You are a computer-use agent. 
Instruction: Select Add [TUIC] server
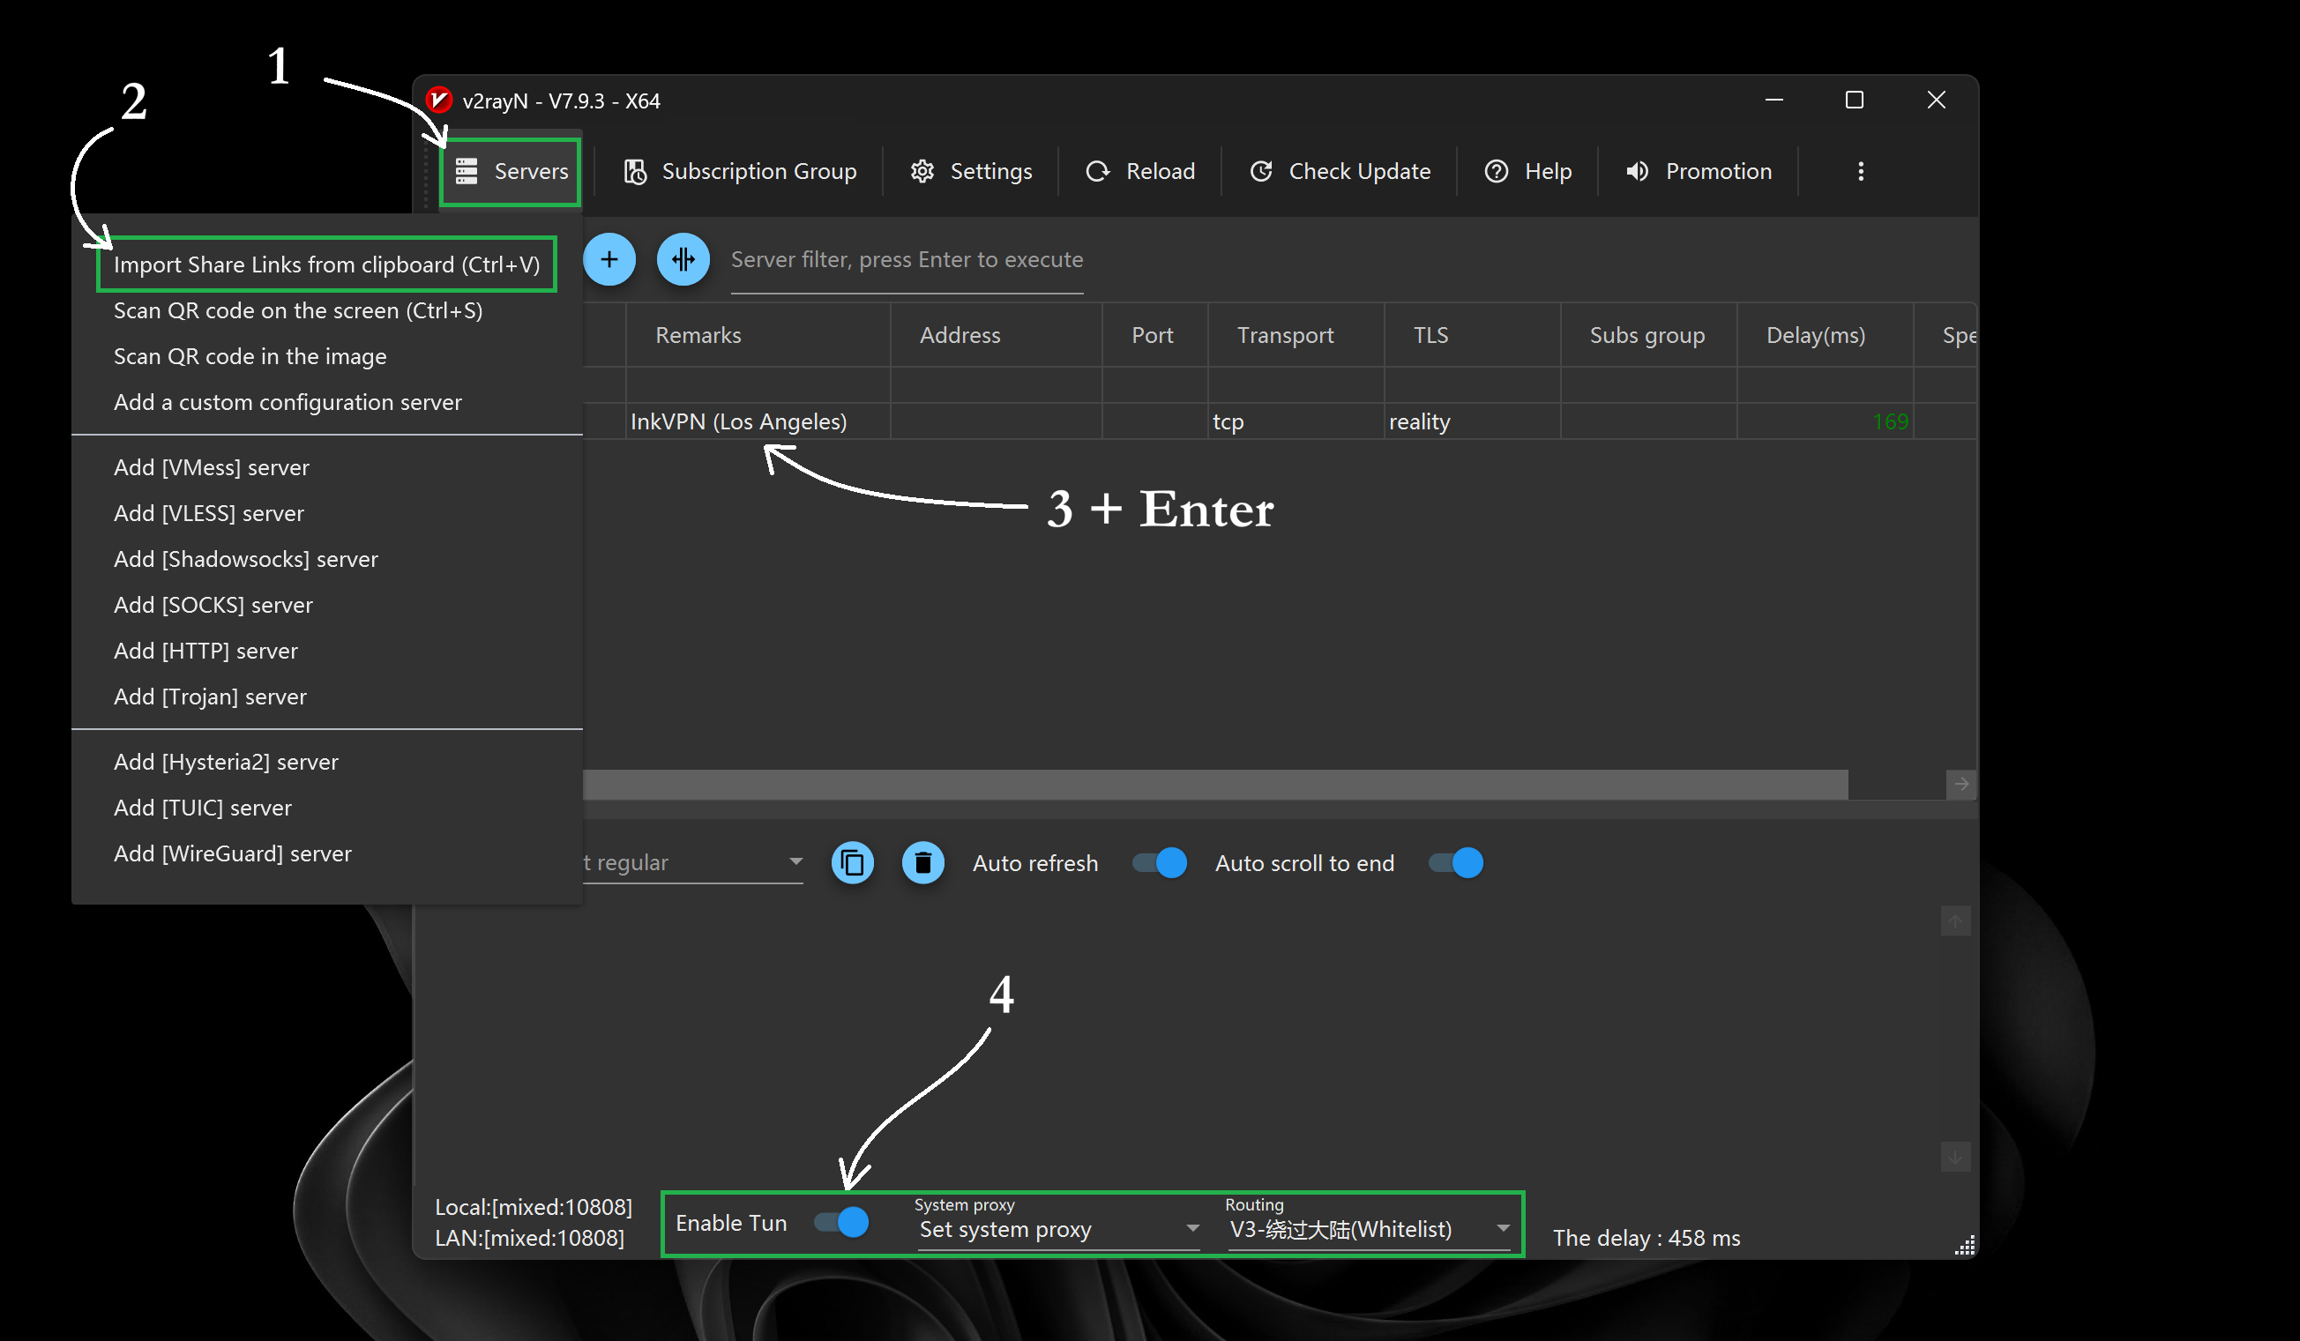click(327, 808)
